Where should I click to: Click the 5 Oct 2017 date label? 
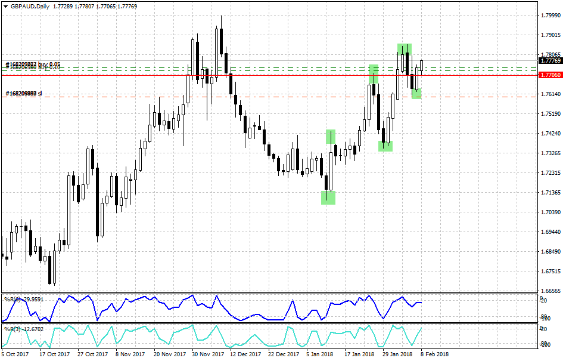15,354
